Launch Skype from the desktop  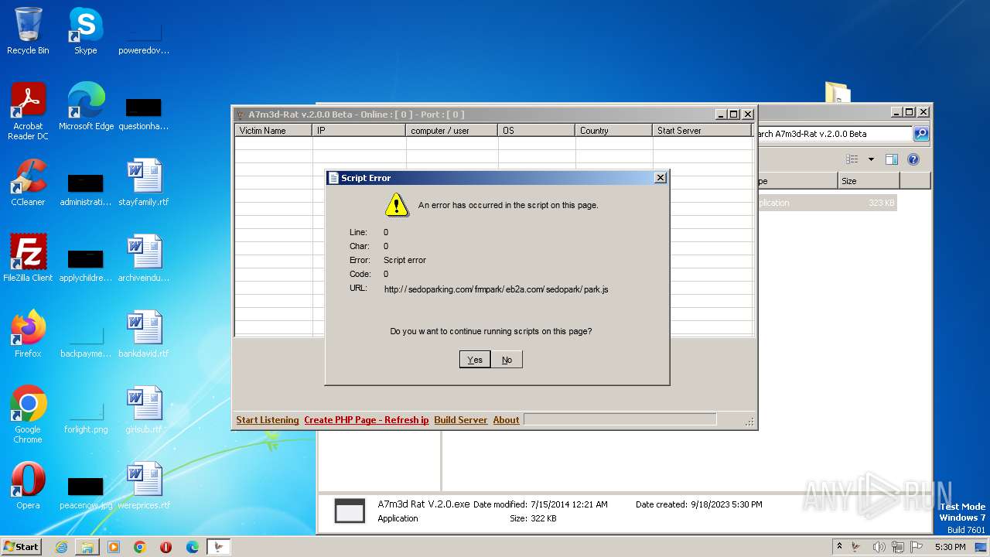point(85,31)
